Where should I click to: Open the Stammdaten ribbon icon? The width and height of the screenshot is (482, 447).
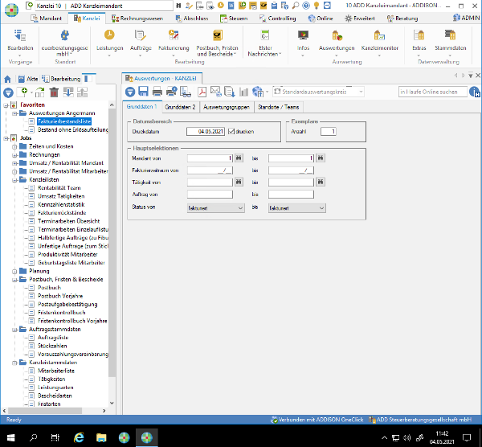(x=451, y=35)
